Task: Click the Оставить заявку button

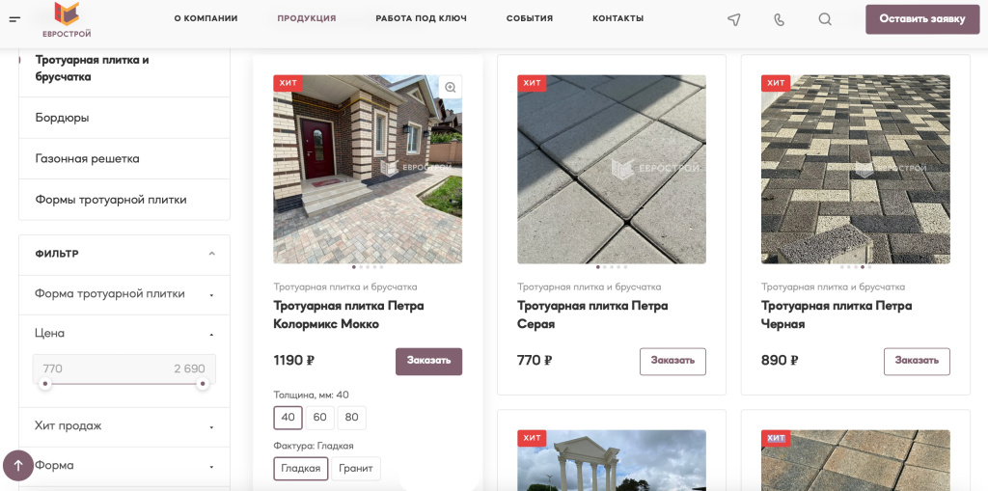Action: pos(922,19)
